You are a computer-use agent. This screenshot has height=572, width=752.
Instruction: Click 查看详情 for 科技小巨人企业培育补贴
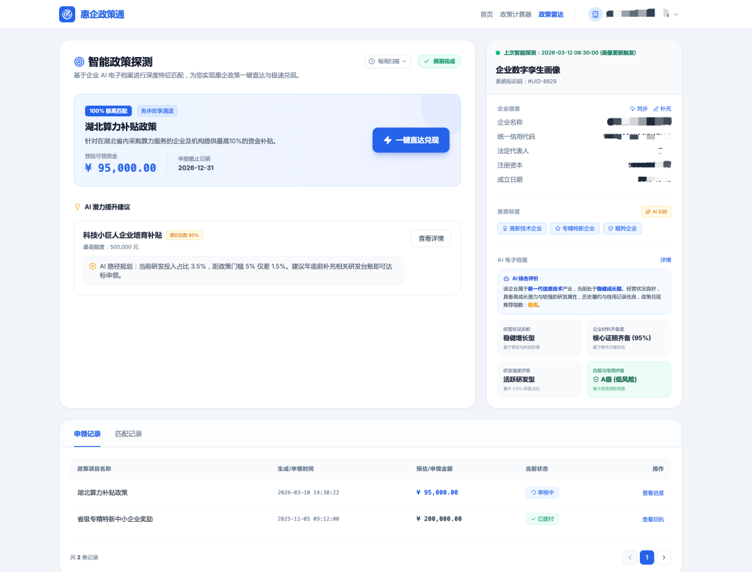click(x=431, y=238)
